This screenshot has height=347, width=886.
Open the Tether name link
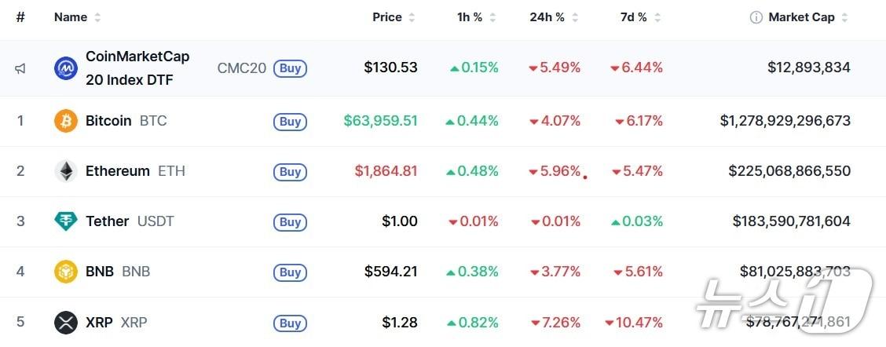pyautogui.click(x=107, y=221)
